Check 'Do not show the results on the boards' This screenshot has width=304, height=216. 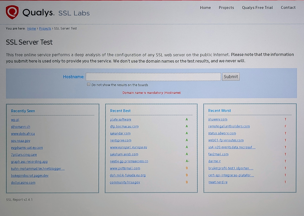89,85
